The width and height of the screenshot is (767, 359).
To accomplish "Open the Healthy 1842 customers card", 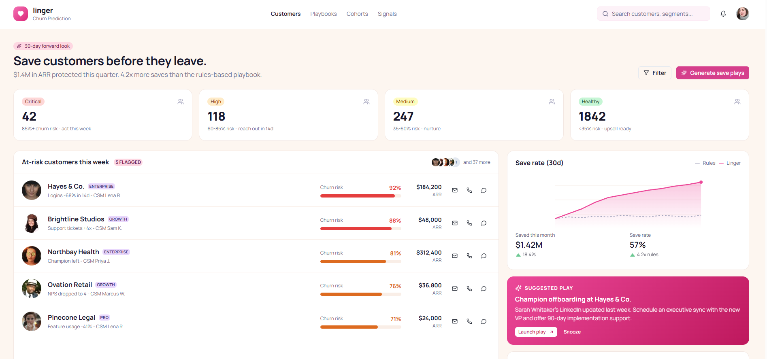I will point(660,115).
